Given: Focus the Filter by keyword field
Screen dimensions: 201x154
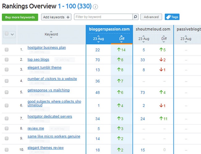Looking at the screenshot, I should pos(103,17).
